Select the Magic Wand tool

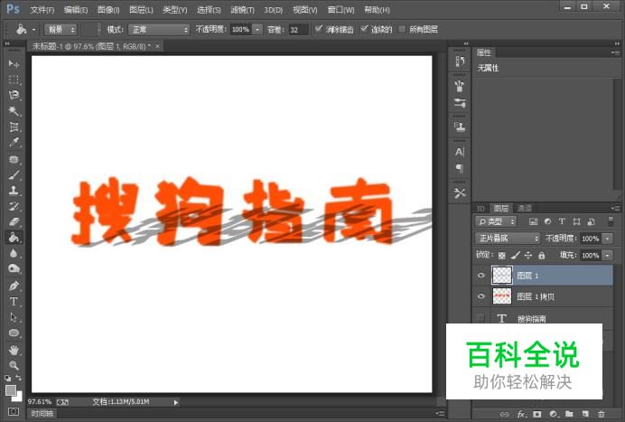(x=14, y=111)
